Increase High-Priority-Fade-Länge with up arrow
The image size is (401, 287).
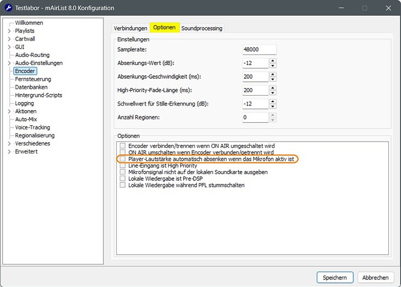273,88
